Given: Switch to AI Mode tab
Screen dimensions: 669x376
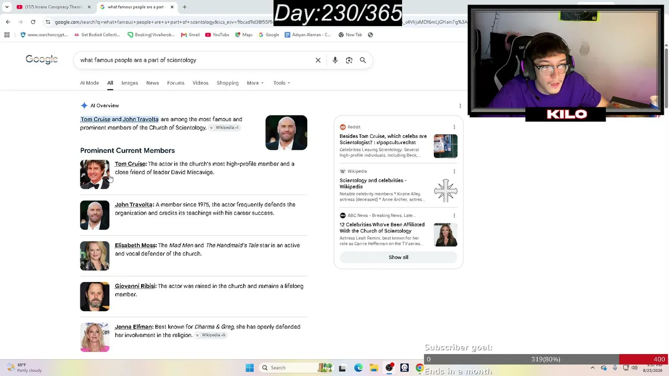Looking at the screenshot, I should 89,83.
